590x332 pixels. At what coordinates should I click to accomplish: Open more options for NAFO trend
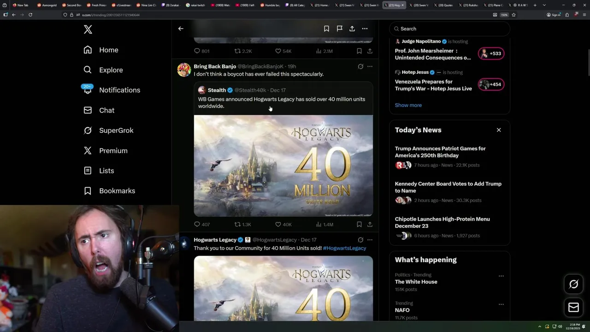point(501,304)
